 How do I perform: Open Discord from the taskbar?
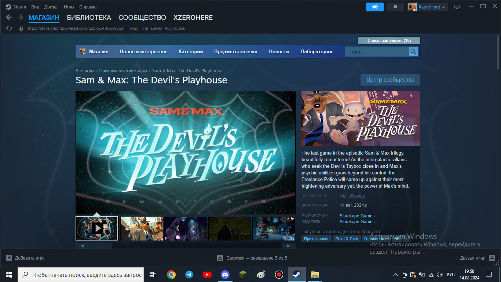pos(225,275)
